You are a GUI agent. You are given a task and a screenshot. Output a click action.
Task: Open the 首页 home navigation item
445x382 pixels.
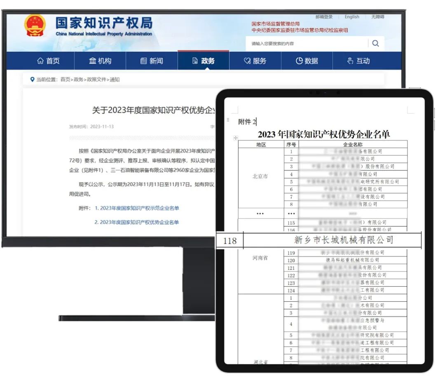(x=48, y=61)
